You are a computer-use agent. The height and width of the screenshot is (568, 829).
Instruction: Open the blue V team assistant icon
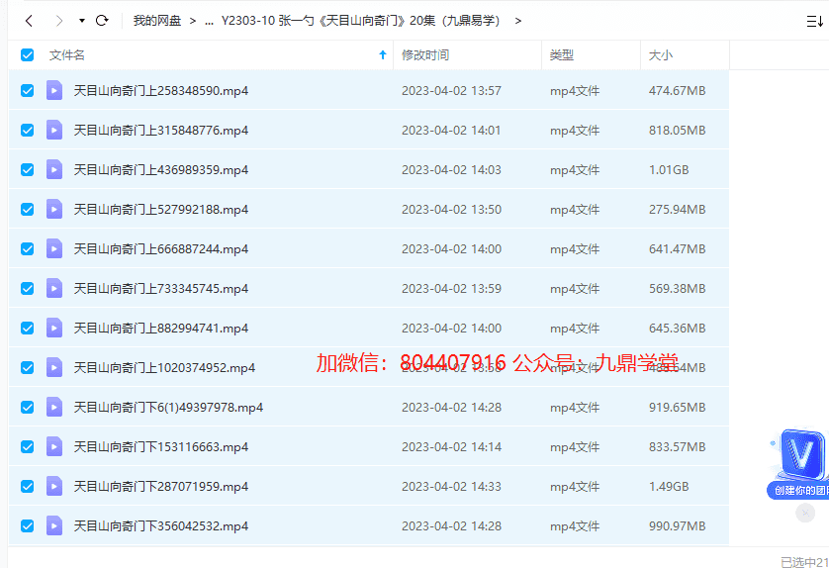(797, 457)
